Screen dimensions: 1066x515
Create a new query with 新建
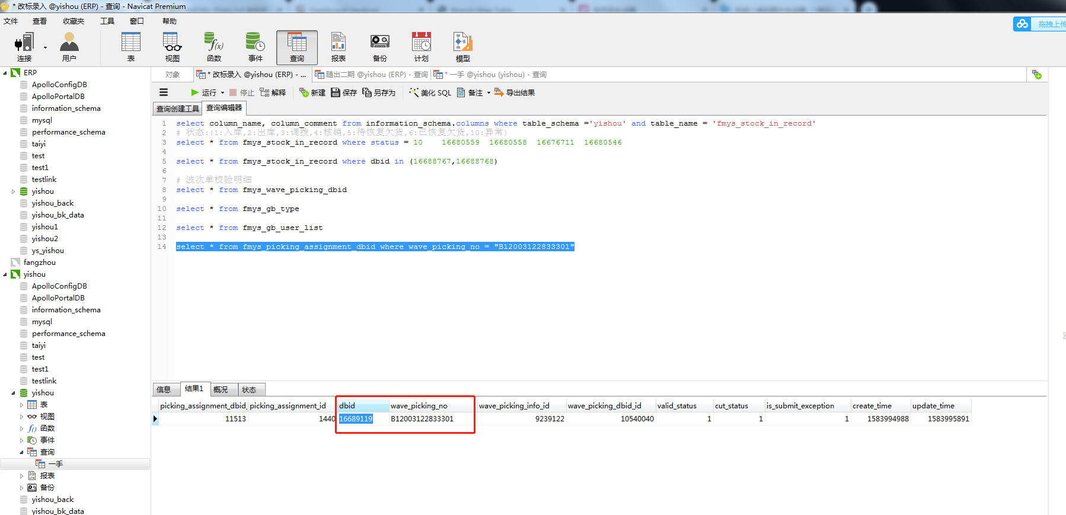pos(312,92)
